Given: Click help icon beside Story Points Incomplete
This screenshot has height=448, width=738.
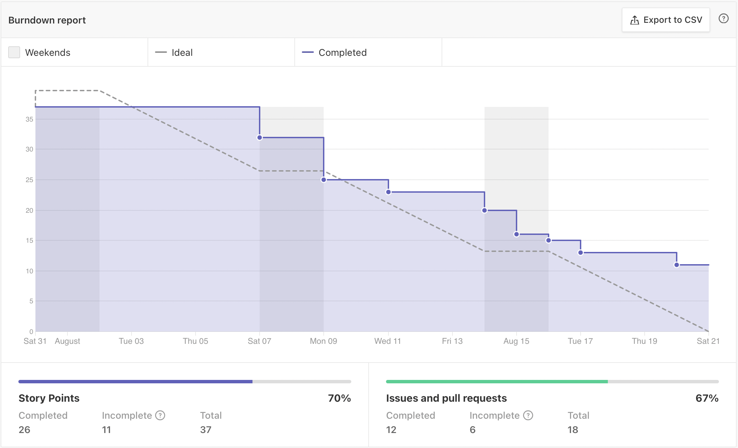Looking at the screenshot, I should click(160, 415).
